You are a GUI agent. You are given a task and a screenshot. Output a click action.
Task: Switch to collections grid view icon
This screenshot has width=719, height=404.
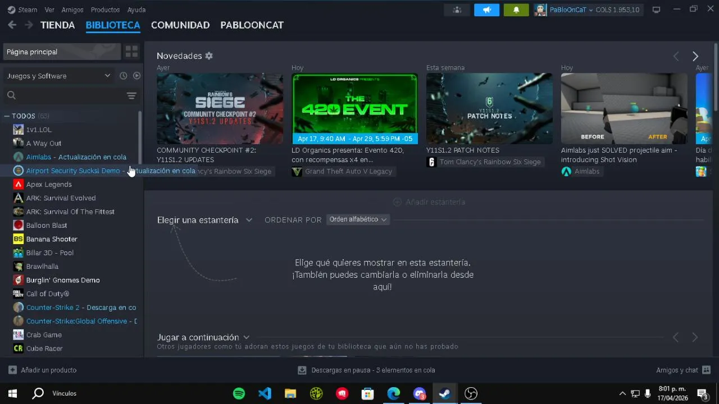click(x=131, y=52)
